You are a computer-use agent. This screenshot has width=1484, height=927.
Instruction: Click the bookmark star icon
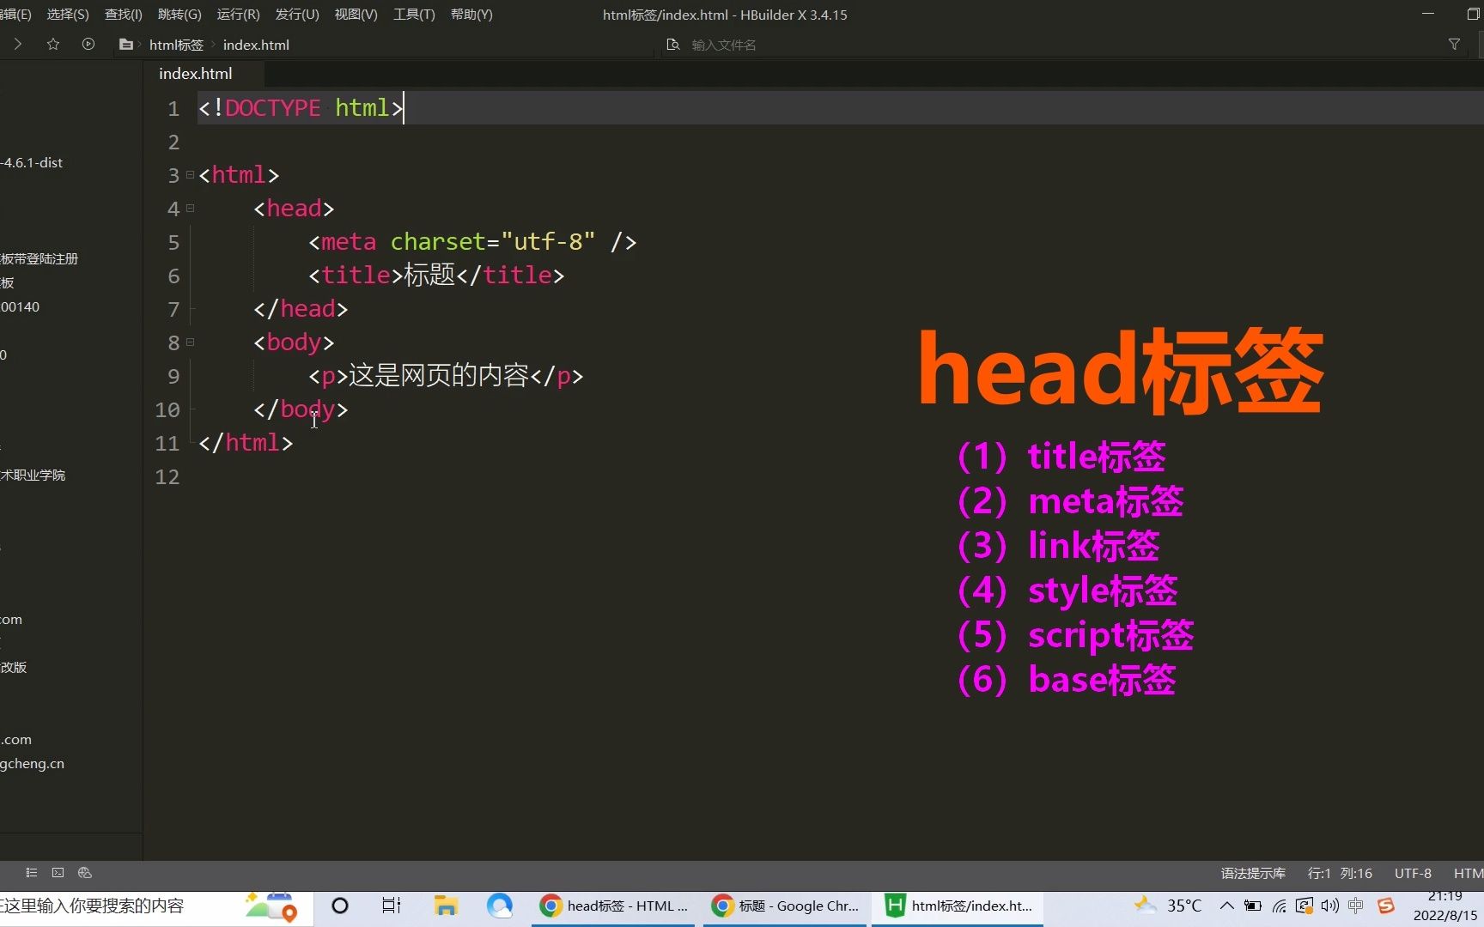click(53, 44)
